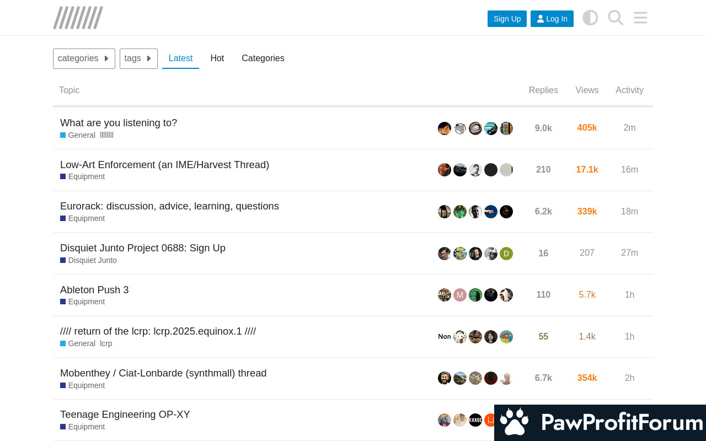Click Equipment category under Mobenthey thread
Image resolution: width=706 pixels, height=441 pixels.
click(82, 385)
